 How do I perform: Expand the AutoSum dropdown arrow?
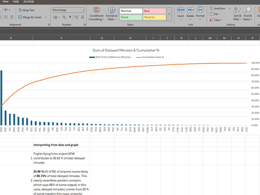coord(230,8)
